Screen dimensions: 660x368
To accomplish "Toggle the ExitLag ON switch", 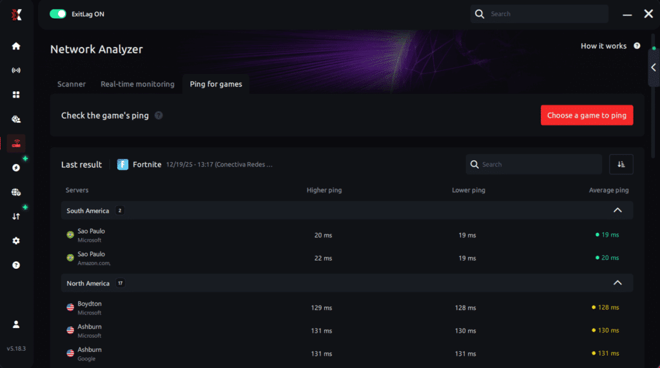I will pos(58,14).
